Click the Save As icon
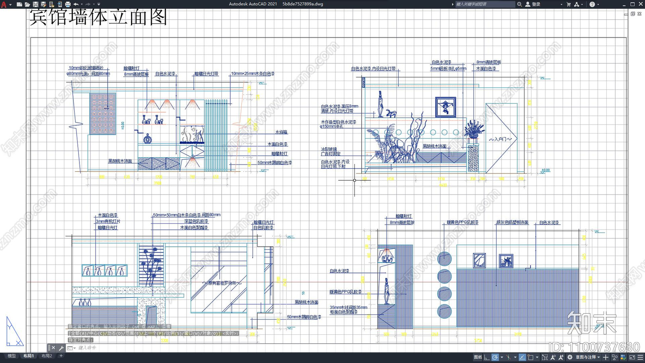This screenshot has height=363, width=645. coord(43,4)
